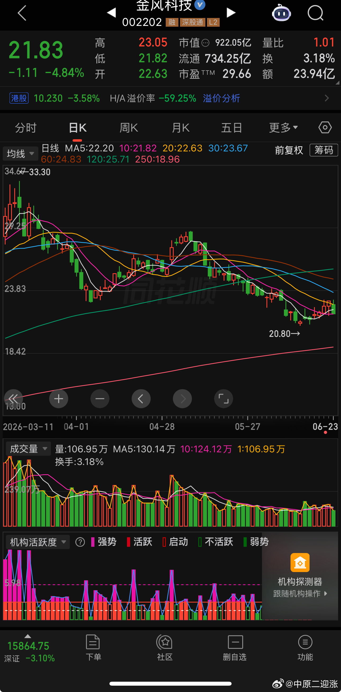Select the 五日 tab
Image resolution: width=341 pixels, height=692 pixels.
(232, 127)
